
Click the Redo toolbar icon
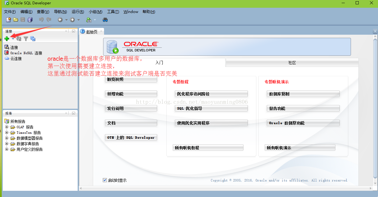pos(48,20)
